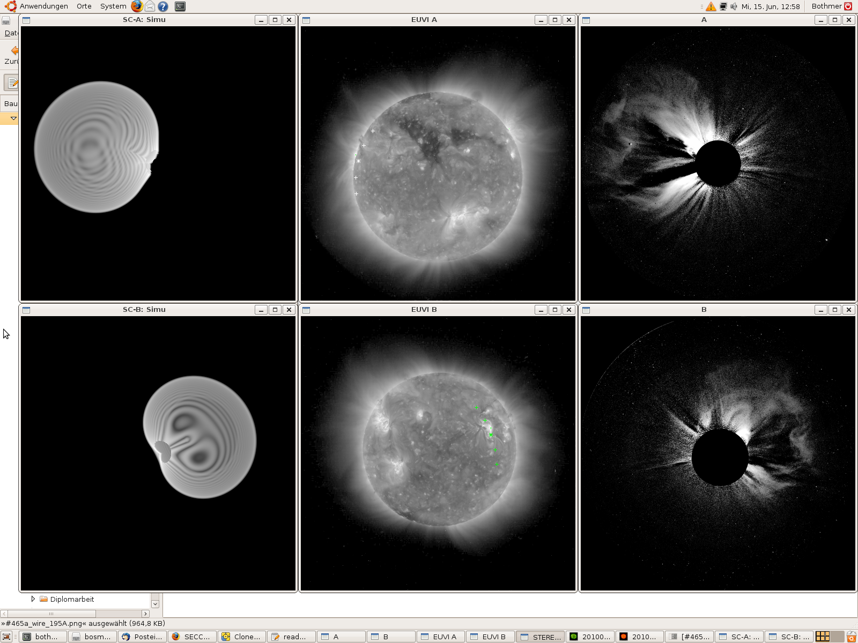Switch to SC-B: taskbar entry

pos(789,637)
